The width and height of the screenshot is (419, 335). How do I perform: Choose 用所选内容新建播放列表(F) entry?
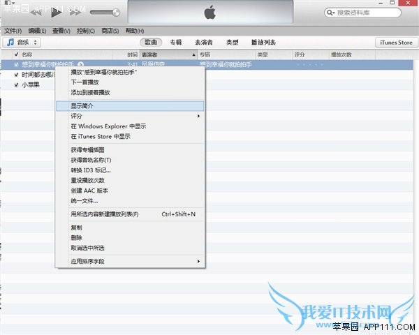pos(130,214)
